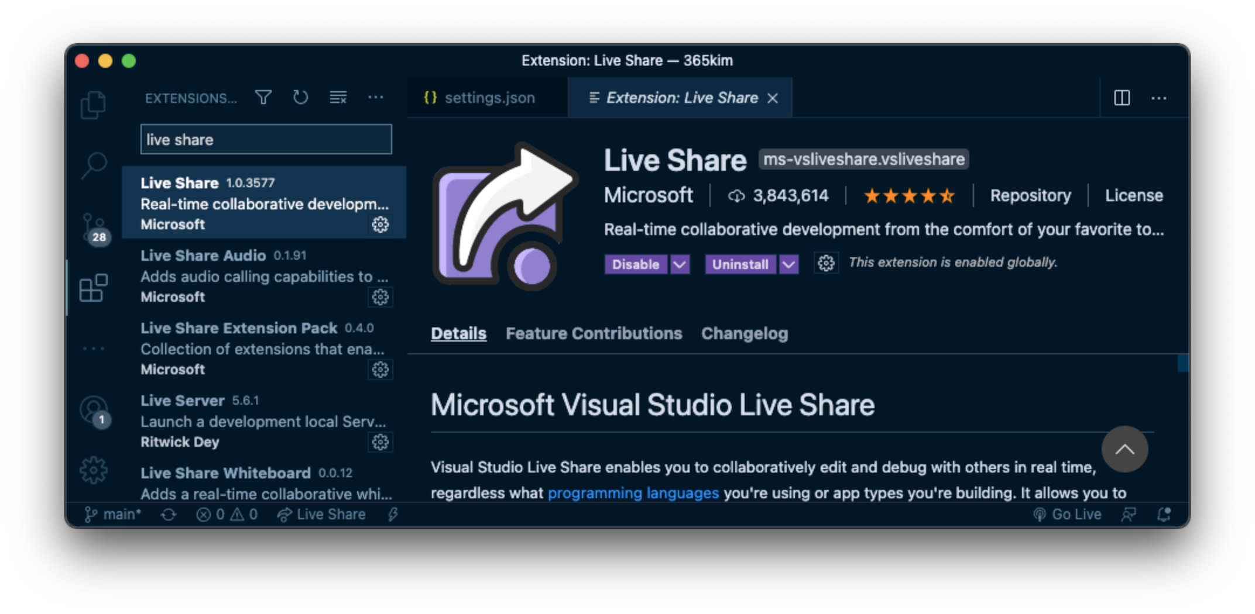
Task: Open the Feature Contributions tab
Action: point(594,333)
